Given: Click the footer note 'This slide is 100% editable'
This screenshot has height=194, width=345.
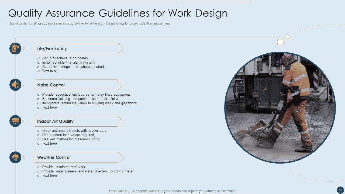Looking at the screenshot, I should (x=172, y=191).
